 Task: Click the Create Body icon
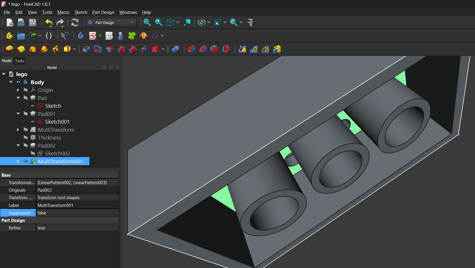pos(81,36)
